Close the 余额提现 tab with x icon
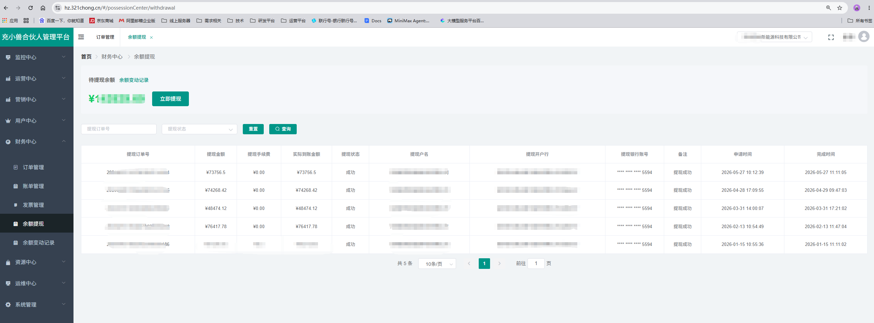The height and width of the screenshot is (323, 874). [x=151, y=37]
